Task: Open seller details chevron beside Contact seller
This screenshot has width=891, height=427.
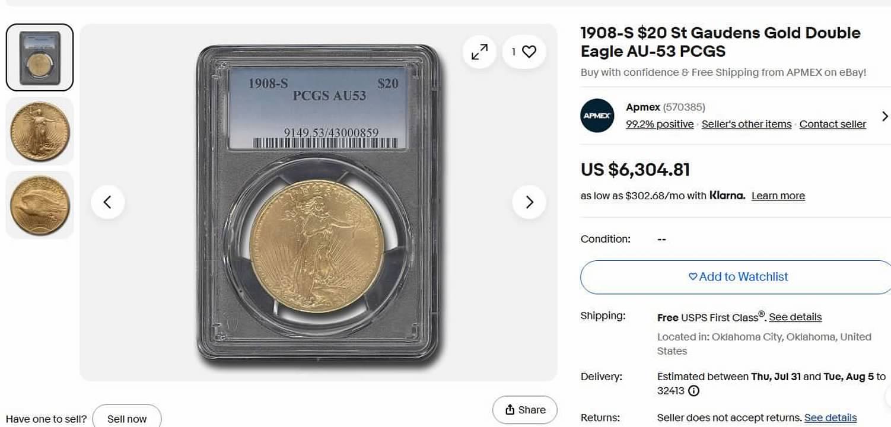Action: (884, 116)
